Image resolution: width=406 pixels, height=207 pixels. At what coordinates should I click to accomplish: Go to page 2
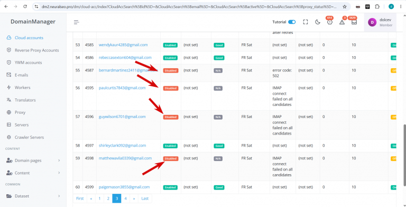(x=108, y=199)
